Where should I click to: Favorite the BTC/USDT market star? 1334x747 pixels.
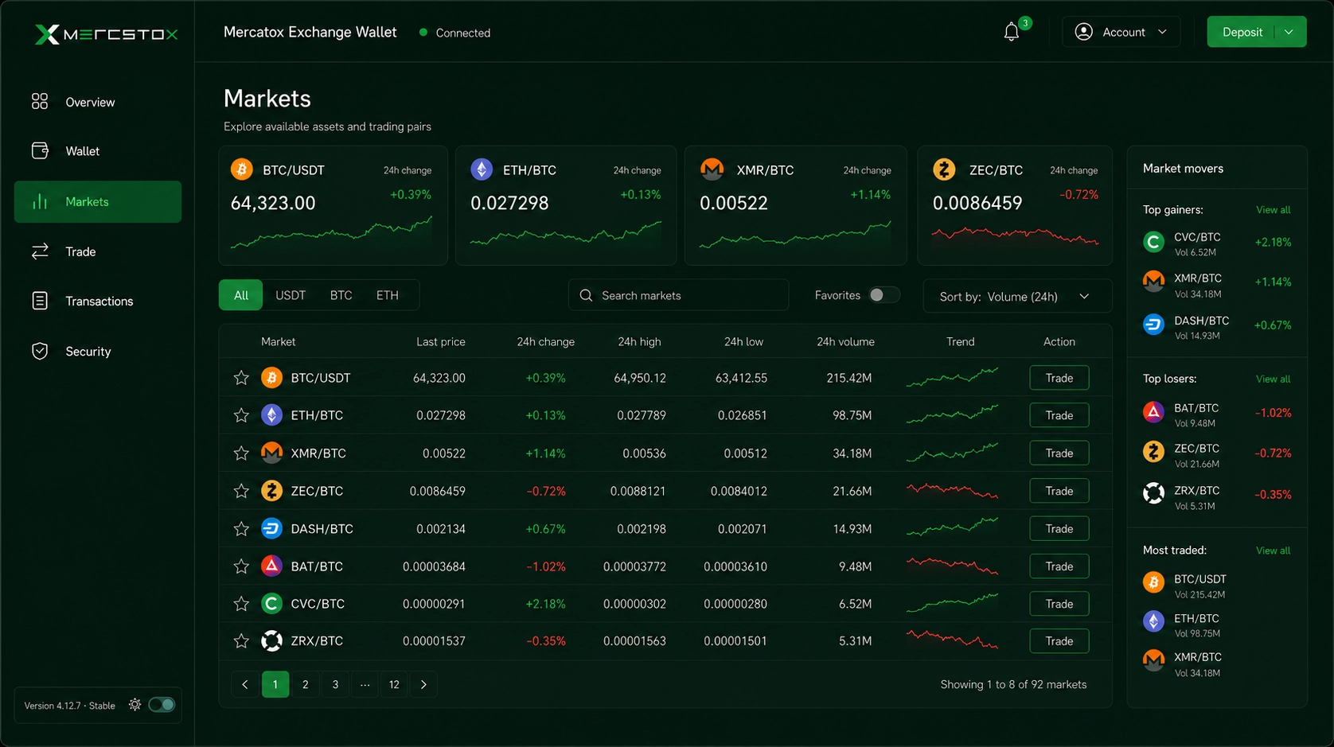241,378
